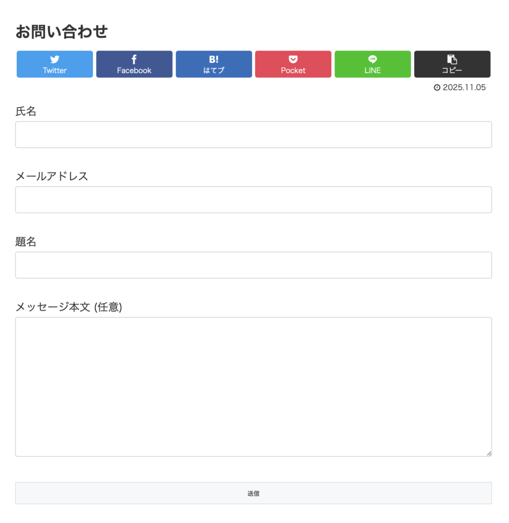This screenshot has width=509, height=523.
Task: Click the LINE speech bubble icon
Action: (373, 59)
